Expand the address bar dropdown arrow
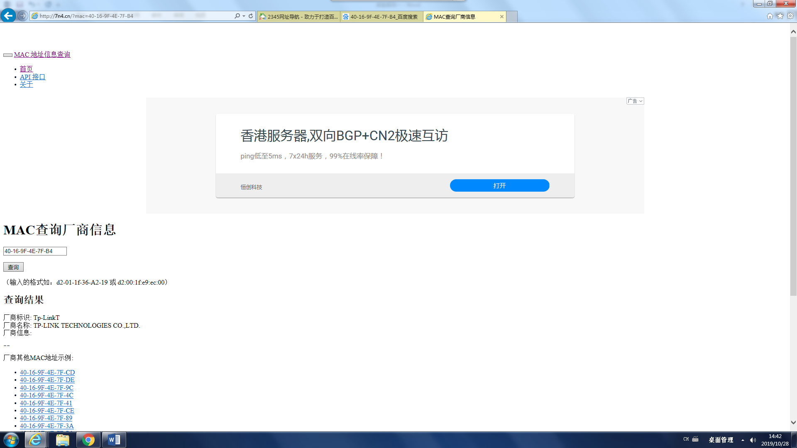 click(x=244, y=16)
